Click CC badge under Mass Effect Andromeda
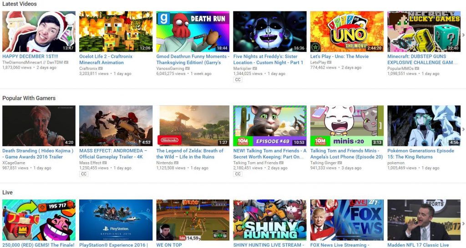Image resolution: width=466 pixels, height=248 pixels. pyautogui.click(x=84, y=174)
